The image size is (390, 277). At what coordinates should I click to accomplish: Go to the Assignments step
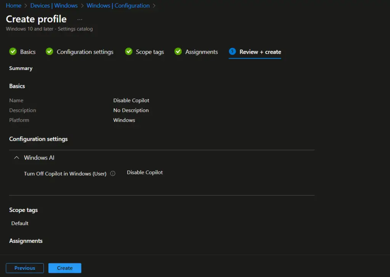(201, 52)
